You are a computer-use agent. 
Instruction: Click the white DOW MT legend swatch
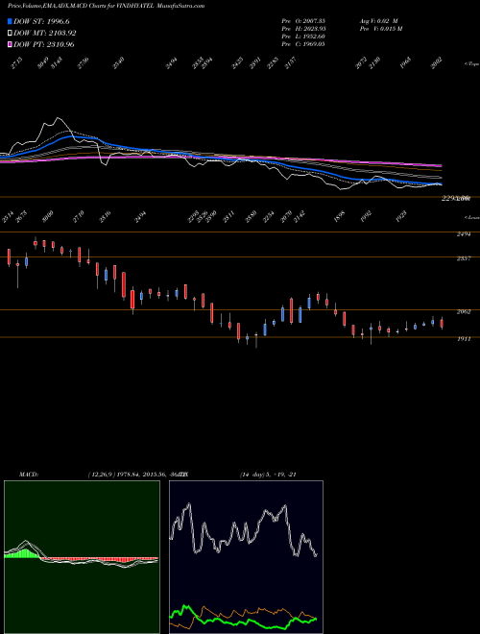coord(10,34)
